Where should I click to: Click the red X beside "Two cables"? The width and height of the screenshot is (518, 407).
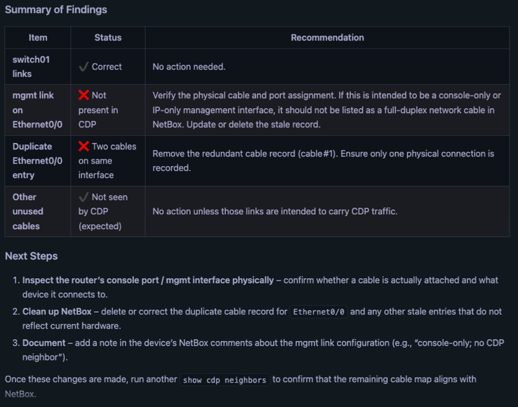click(84, 146)
